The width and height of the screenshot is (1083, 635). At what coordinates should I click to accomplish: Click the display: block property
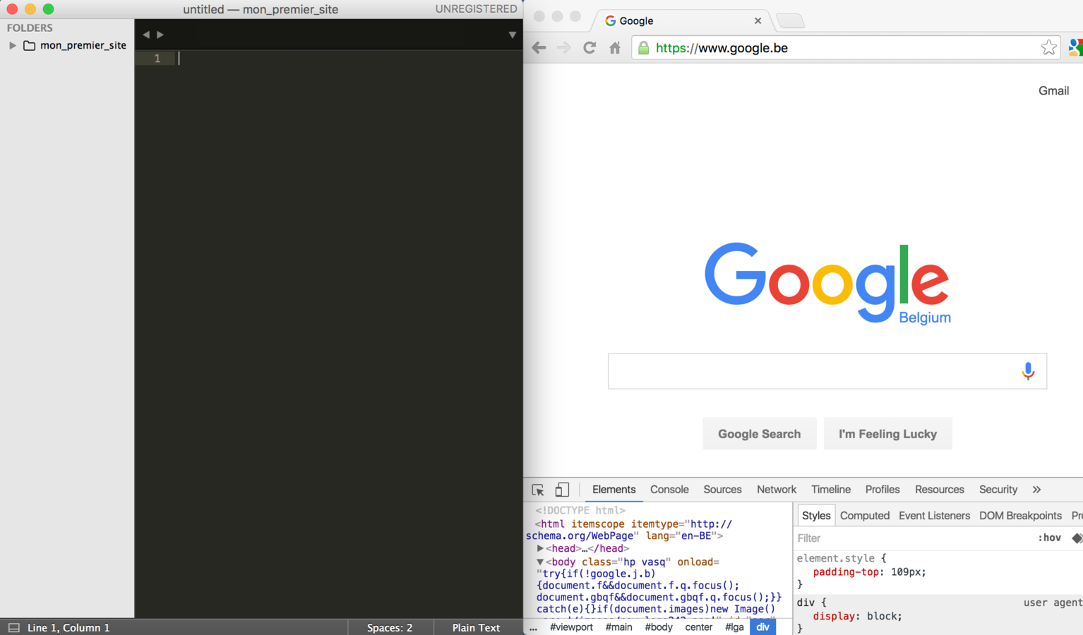pyautogui.click(x=857, y=616)
